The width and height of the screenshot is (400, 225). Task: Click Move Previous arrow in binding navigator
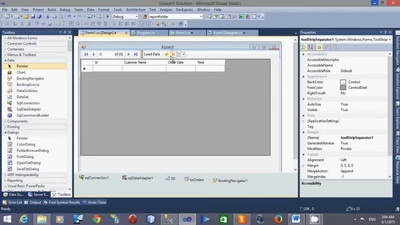click(x=93, y=54)
